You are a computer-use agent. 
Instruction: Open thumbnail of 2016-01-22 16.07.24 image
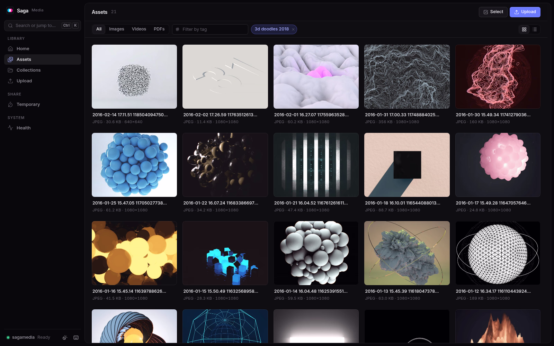(225, 165)
